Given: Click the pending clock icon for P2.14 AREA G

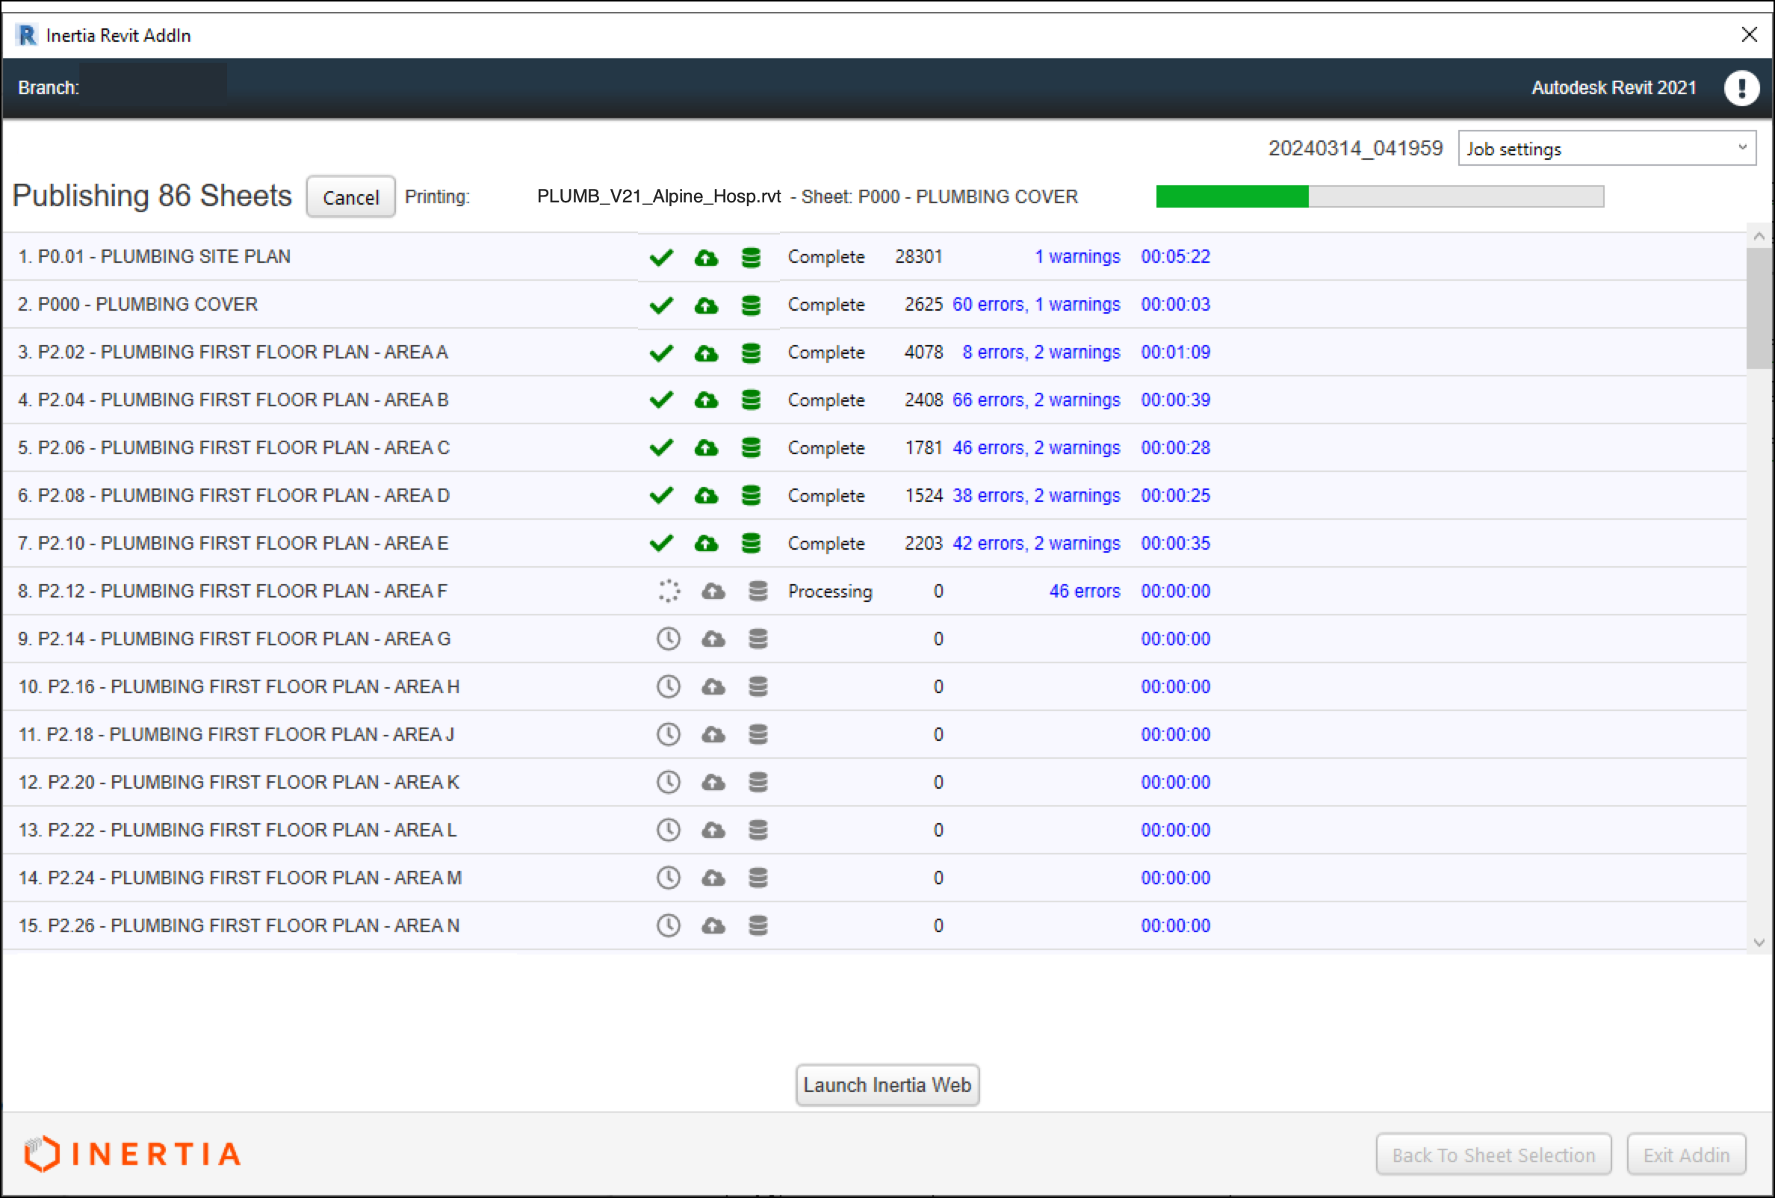Looking at the screenshot, I should pyautogui.click(x=669, y=639).
